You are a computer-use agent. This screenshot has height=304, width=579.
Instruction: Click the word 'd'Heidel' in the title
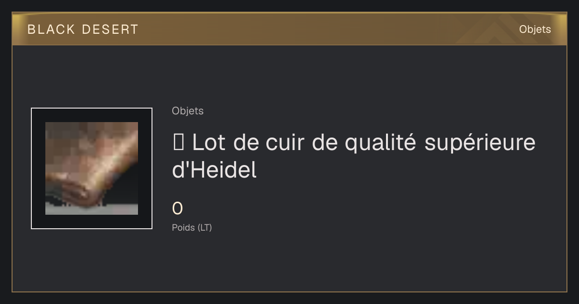(x=214, y=170)
